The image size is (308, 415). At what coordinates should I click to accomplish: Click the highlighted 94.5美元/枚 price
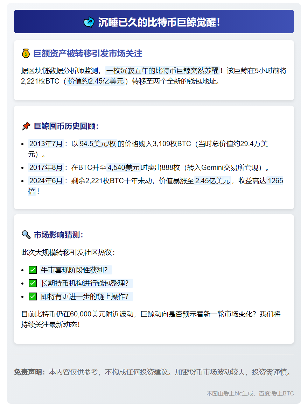point(98,144)
